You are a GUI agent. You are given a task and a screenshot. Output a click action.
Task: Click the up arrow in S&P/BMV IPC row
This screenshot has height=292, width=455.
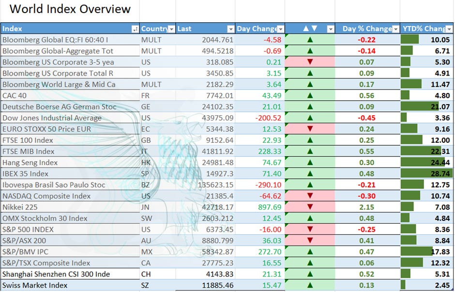tap(310, 252)
